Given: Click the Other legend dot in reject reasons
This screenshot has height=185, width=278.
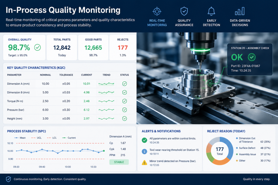Looking at the screenshot, I should 237,161.
